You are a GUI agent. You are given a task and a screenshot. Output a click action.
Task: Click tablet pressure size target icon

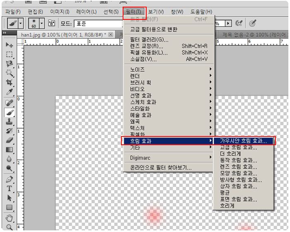click(x=252, y=23)
